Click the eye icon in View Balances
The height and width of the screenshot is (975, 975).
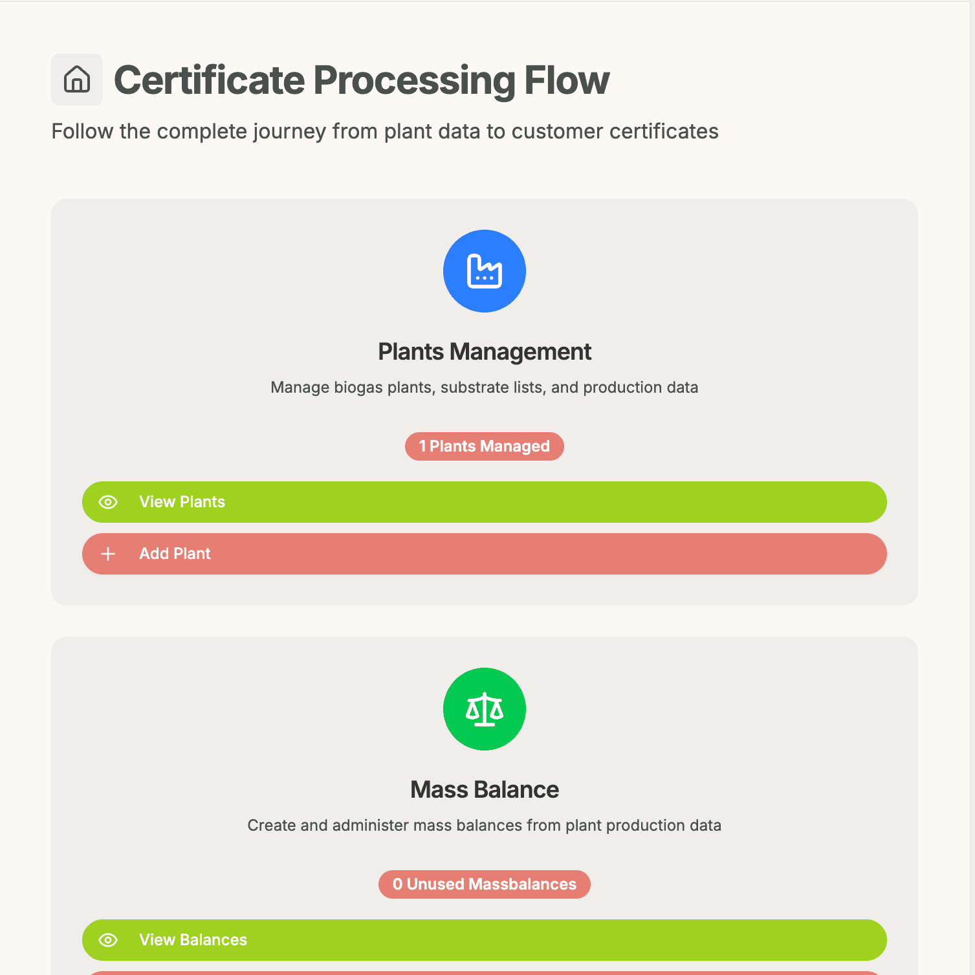[x=108, y=940]
